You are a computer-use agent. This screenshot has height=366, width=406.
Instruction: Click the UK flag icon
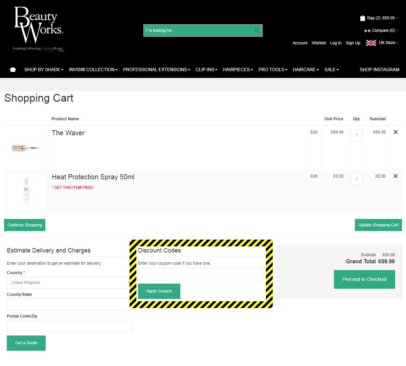pyautogui.click(x=371, y=43)
